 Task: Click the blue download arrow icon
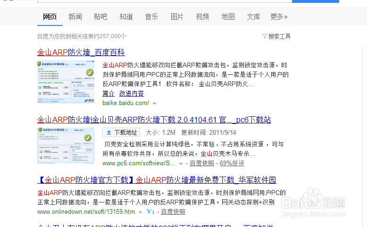tap(109, 132)
